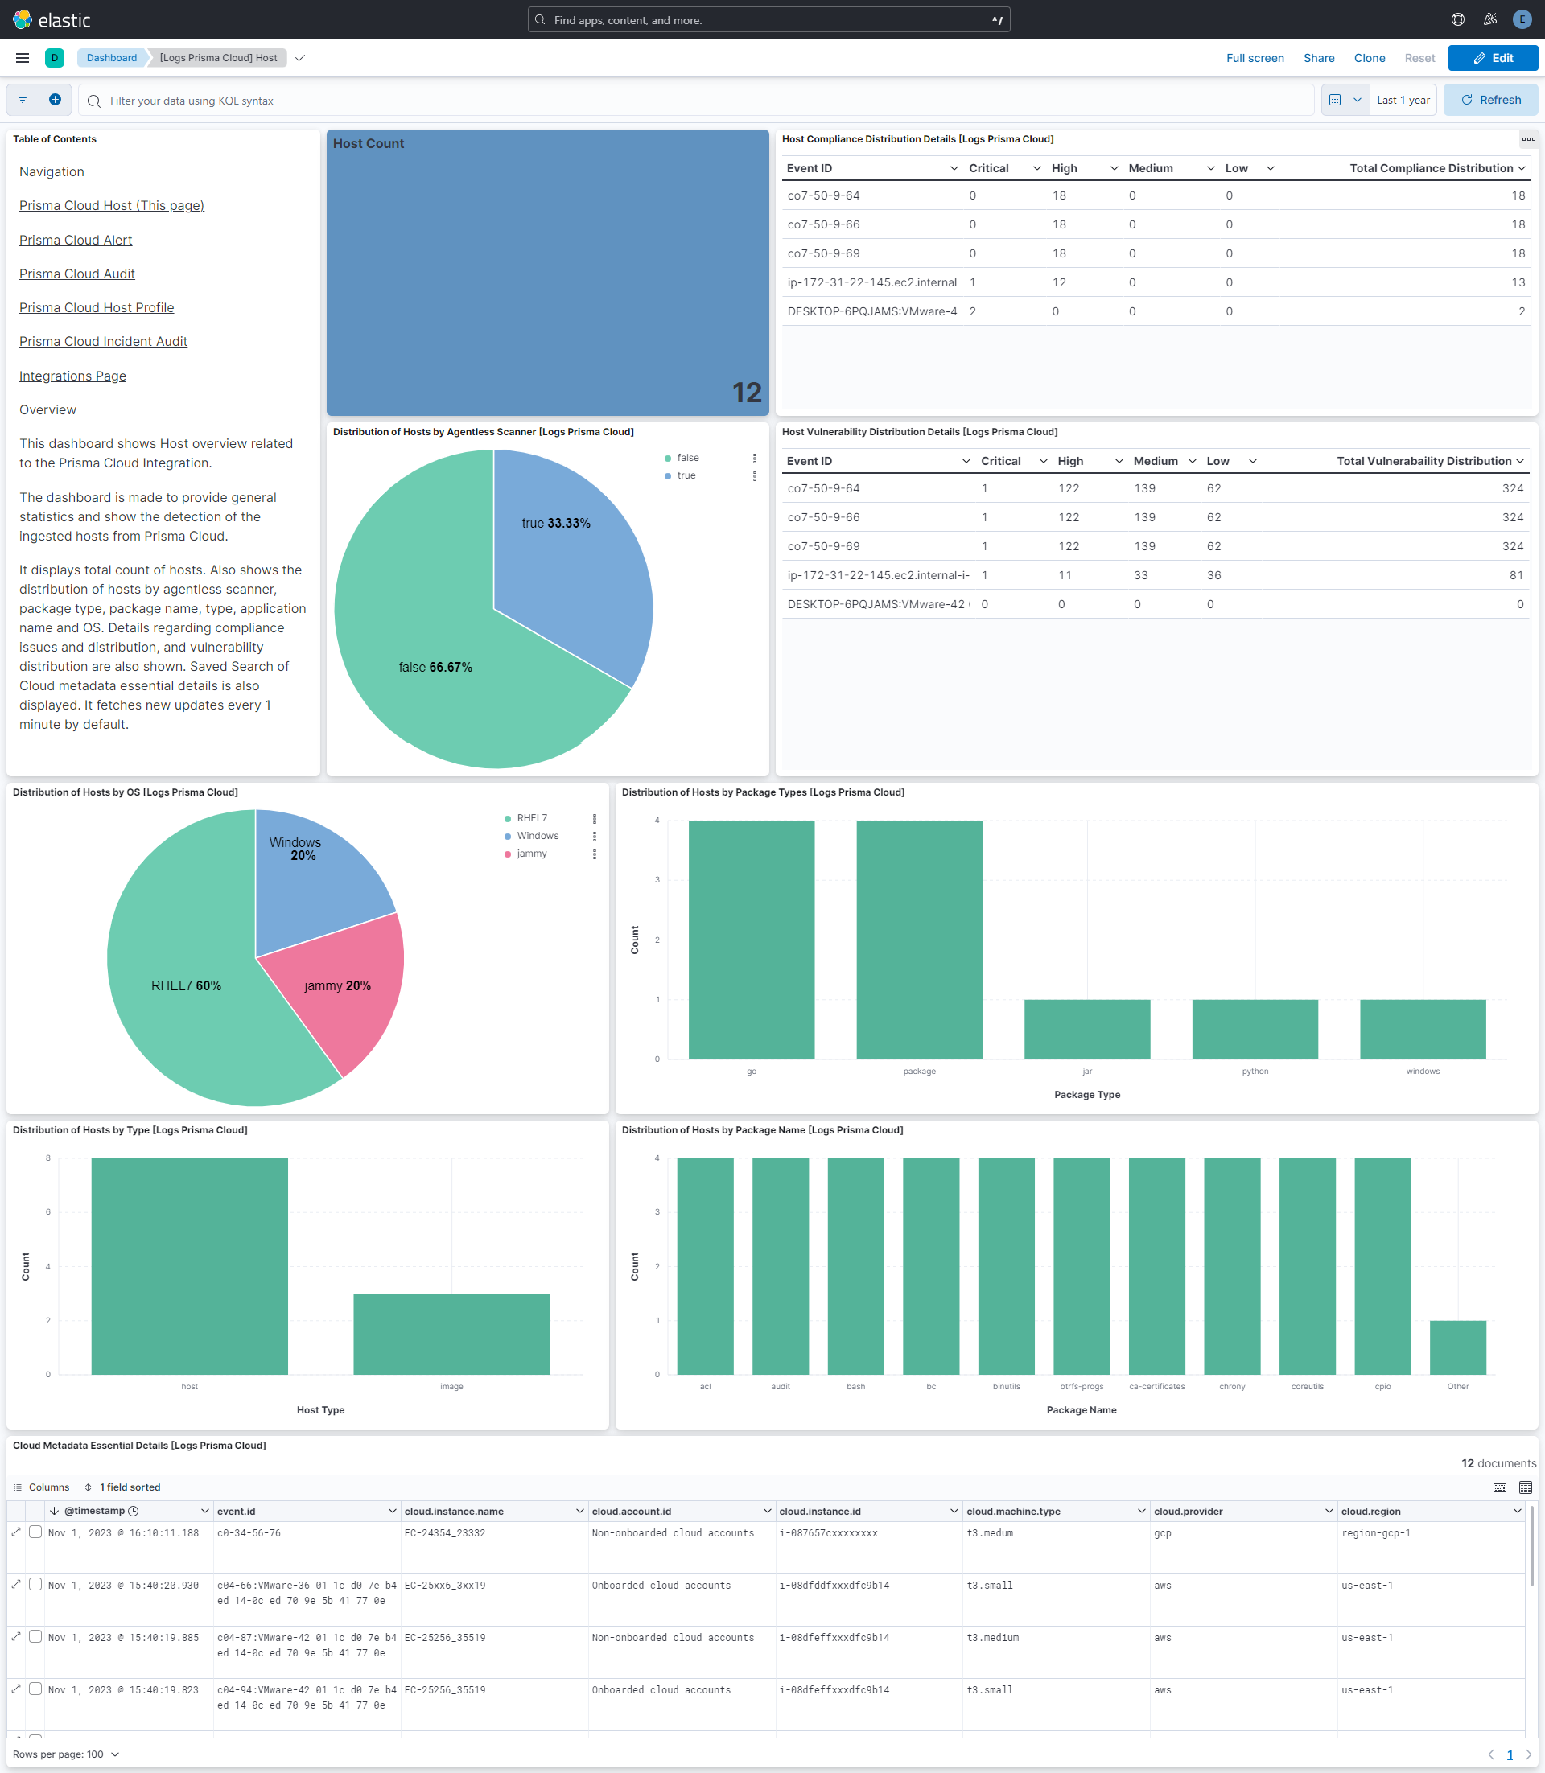
Task: Check the checkbox on the first document row
Action: click(x=35, y=1532)
